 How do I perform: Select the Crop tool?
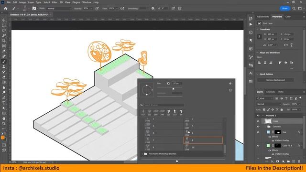pyautogui.click(x=4, y=41)
